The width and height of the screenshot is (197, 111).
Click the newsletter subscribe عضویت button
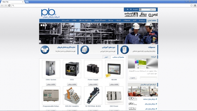click(133, 78)
